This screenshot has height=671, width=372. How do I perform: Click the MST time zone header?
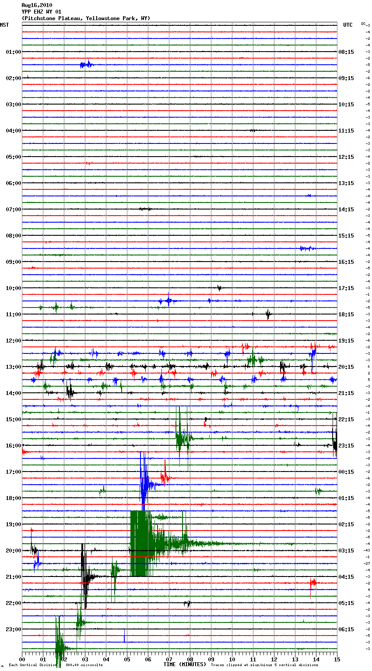tap(4, 25)
